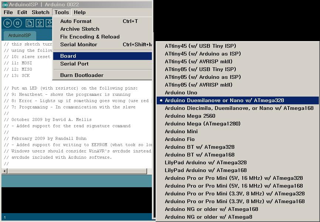Select Arduino Duemilanove or Nano w/ ATmega328
This screenshot has width=320, height=222.
tap(238, 100)
